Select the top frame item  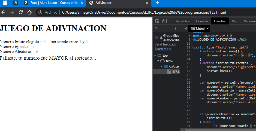[x=165, y=56]
